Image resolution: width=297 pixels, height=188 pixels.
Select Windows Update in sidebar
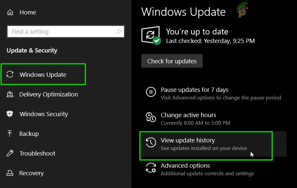43,74
